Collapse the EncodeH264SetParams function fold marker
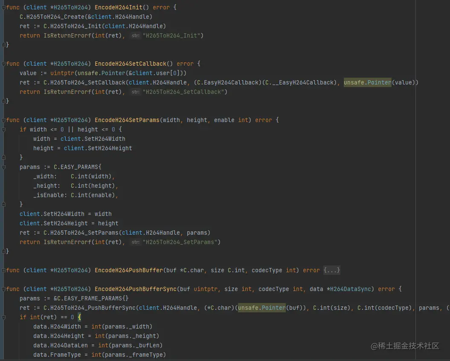Image resolution: width=450 pixels, height=361 pixels. click(3, 120)
